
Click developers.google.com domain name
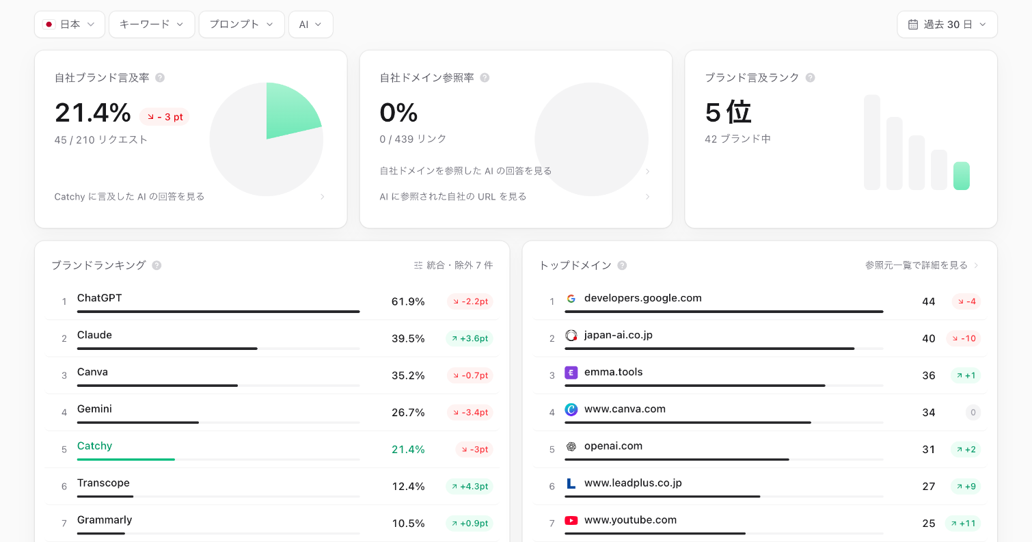[643, 298]
